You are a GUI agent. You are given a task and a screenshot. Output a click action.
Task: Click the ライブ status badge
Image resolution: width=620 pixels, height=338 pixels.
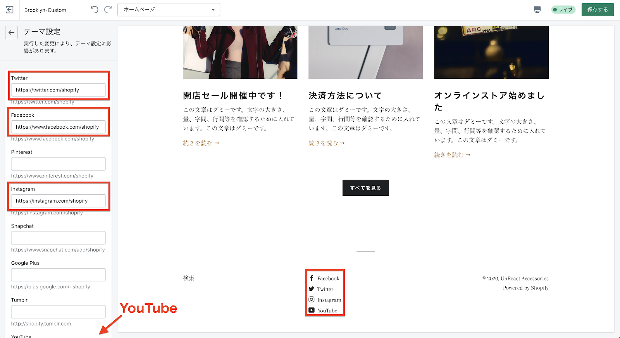pyautogui.click(x=563, y=10)
